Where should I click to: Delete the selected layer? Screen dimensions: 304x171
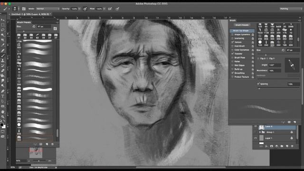point(292,146)
